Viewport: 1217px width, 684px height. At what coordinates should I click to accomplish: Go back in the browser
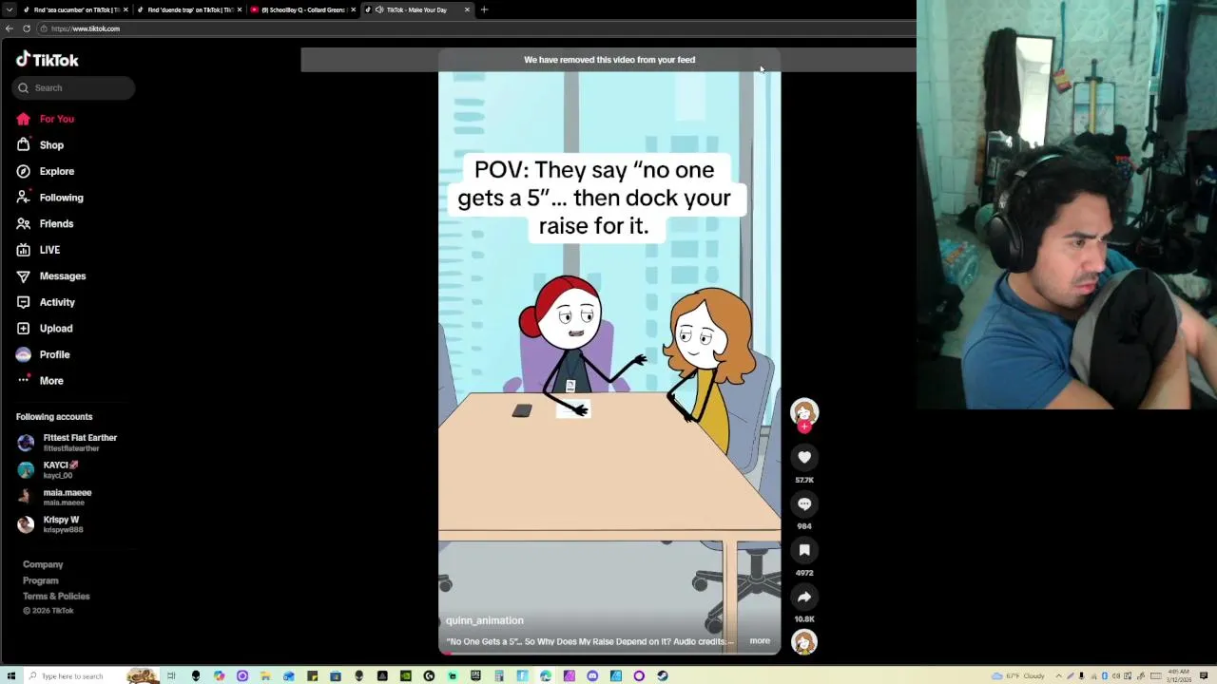[9, 28]
